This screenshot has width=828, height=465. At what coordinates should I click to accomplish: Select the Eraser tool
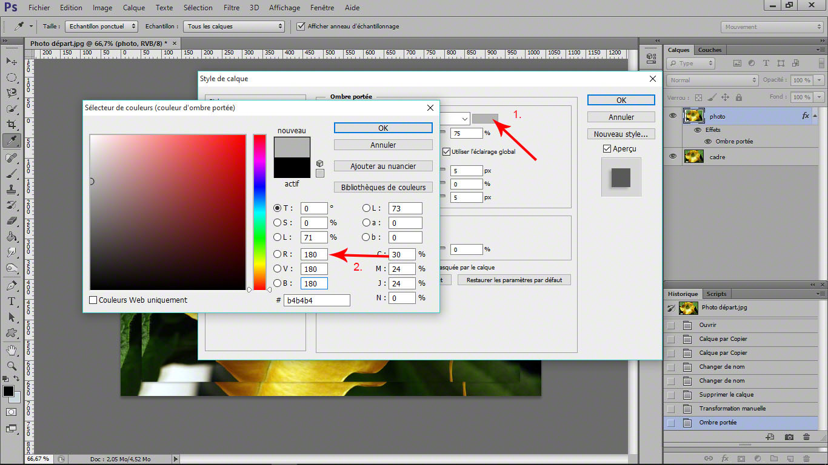click(12, 220)
